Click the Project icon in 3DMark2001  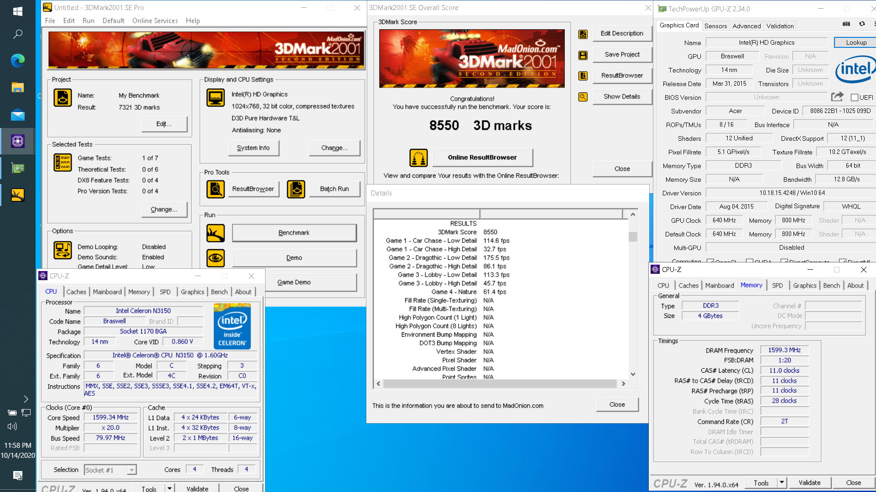(63, 97)
